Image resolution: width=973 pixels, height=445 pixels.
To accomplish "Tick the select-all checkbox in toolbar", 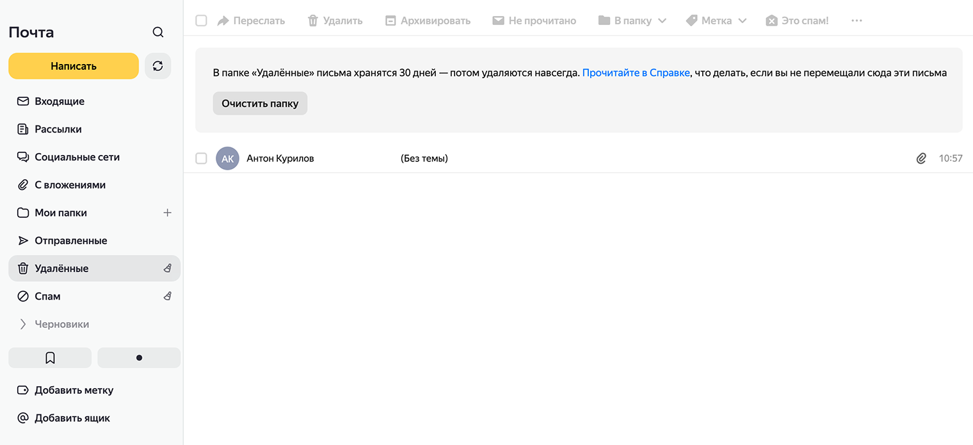I will pos(201,20).
